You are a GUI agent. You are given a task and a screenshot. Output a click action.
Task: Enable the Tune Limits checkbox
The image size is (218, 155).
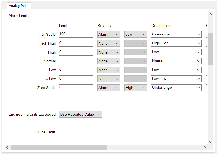point(61,132)
